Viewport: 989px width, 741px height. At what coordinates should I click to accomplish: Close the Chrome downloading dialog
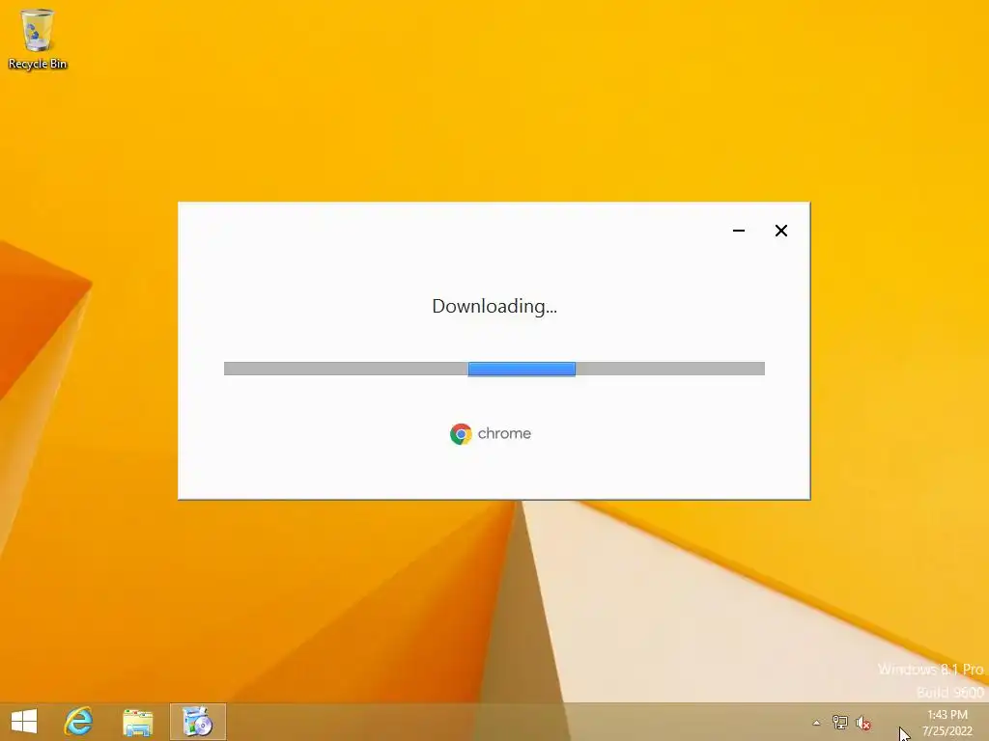[780, 231]
